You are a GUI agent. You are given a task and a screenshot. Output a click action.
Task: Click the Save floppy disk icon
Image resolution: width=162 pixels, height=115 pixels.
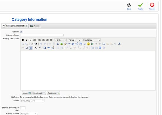click(129, 5)
